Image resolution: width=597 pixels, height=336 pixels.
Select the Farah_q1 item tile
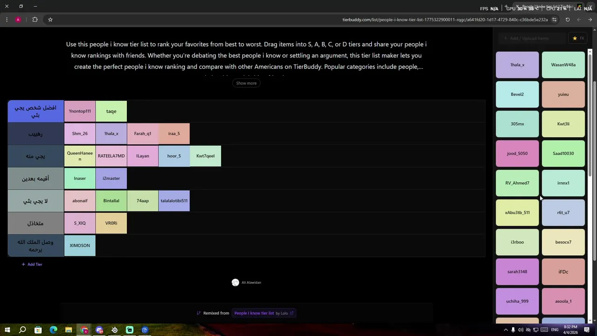pyautogui.click(x=143, y=134)
